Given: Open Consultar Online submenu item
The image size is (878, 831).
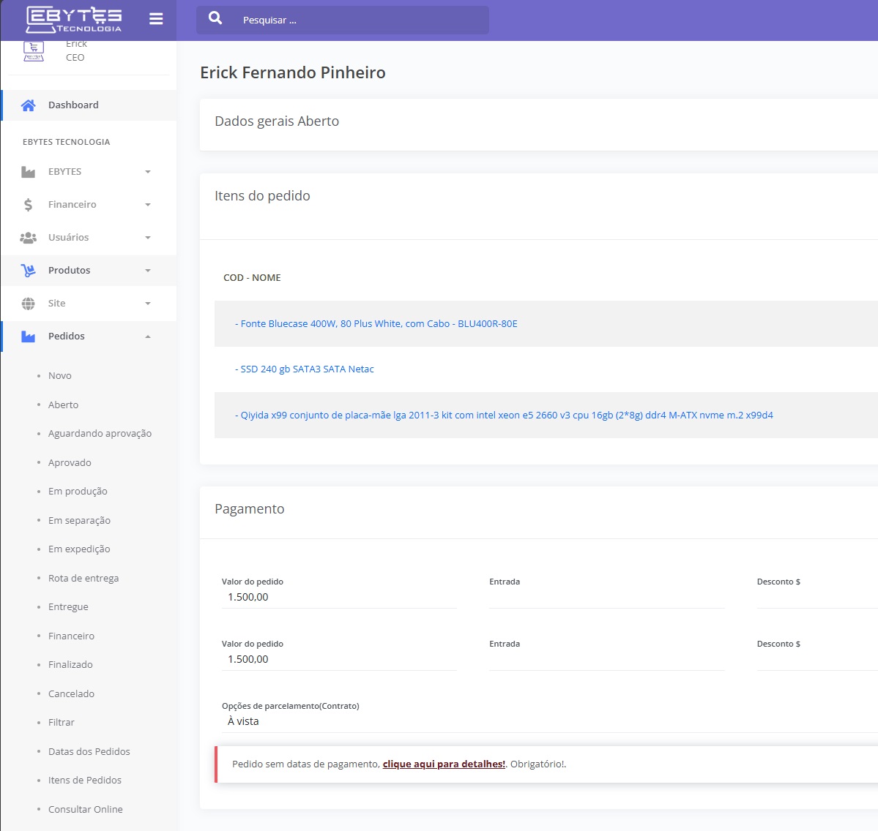Looking at the screenshot, I should tap(85, 809).
